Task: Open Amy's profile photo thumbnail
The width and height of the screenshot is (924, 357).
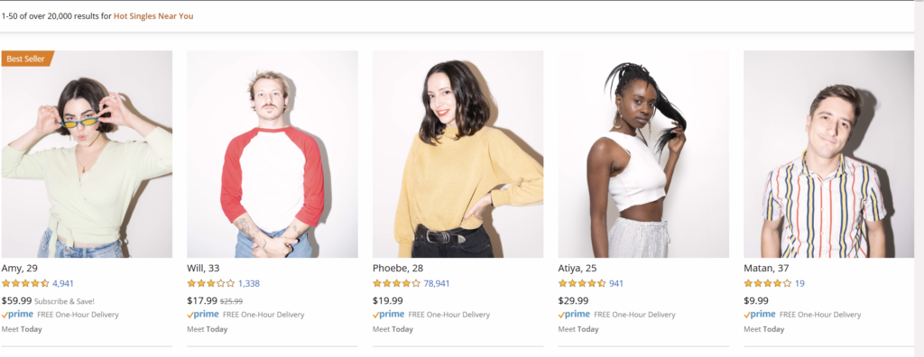Action: pyautogui.click(x=87, y=154)
